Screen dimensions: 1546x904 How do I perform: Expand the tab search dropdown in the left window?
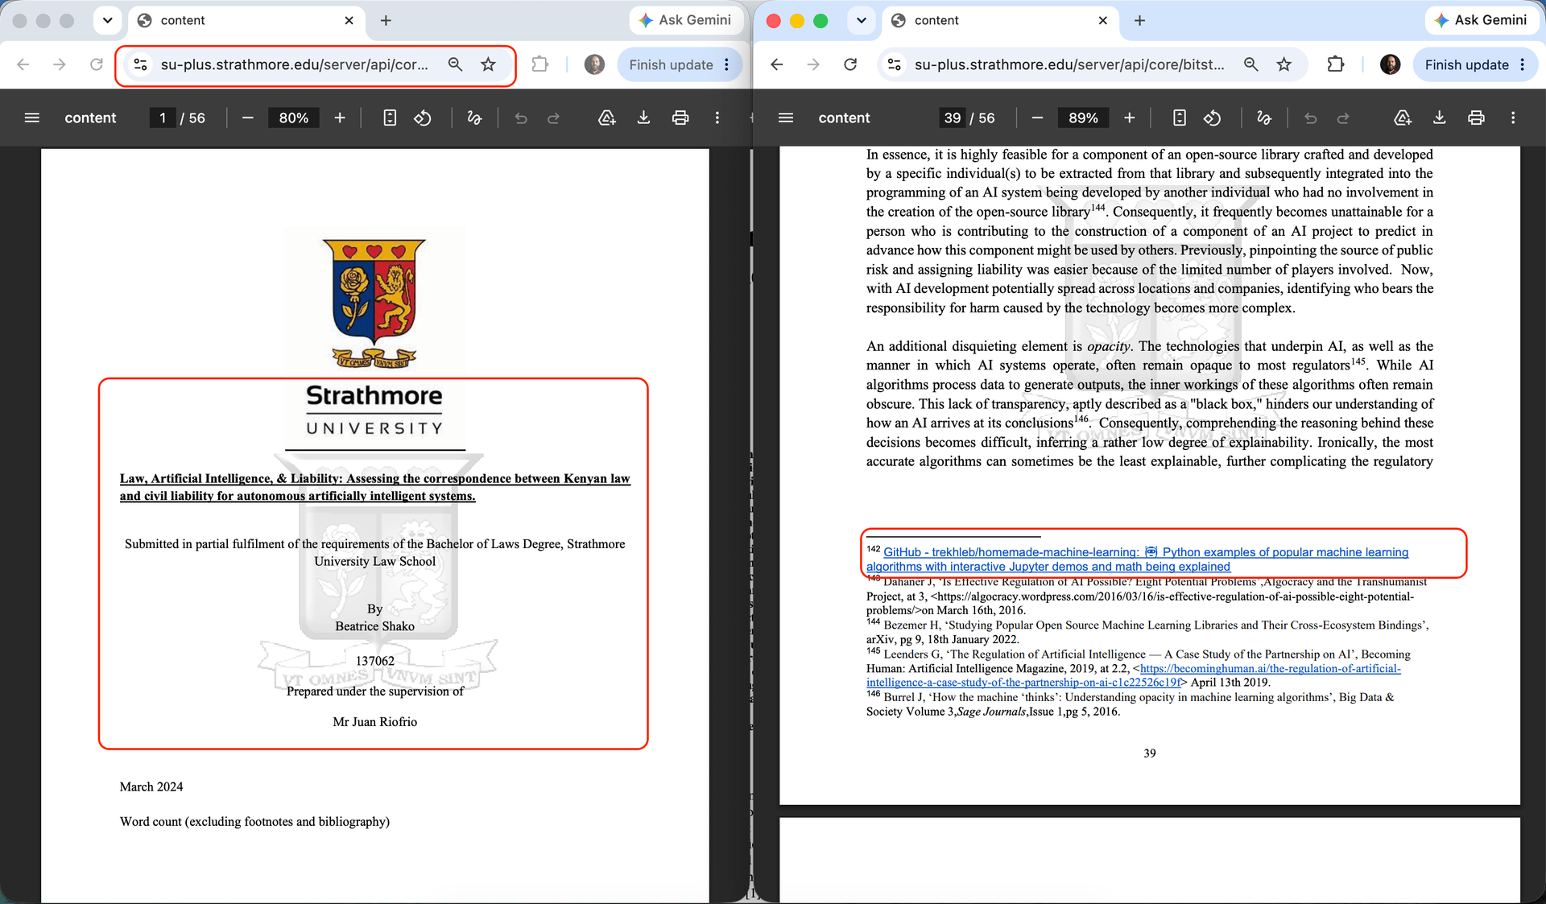click(x=107, y=20)
